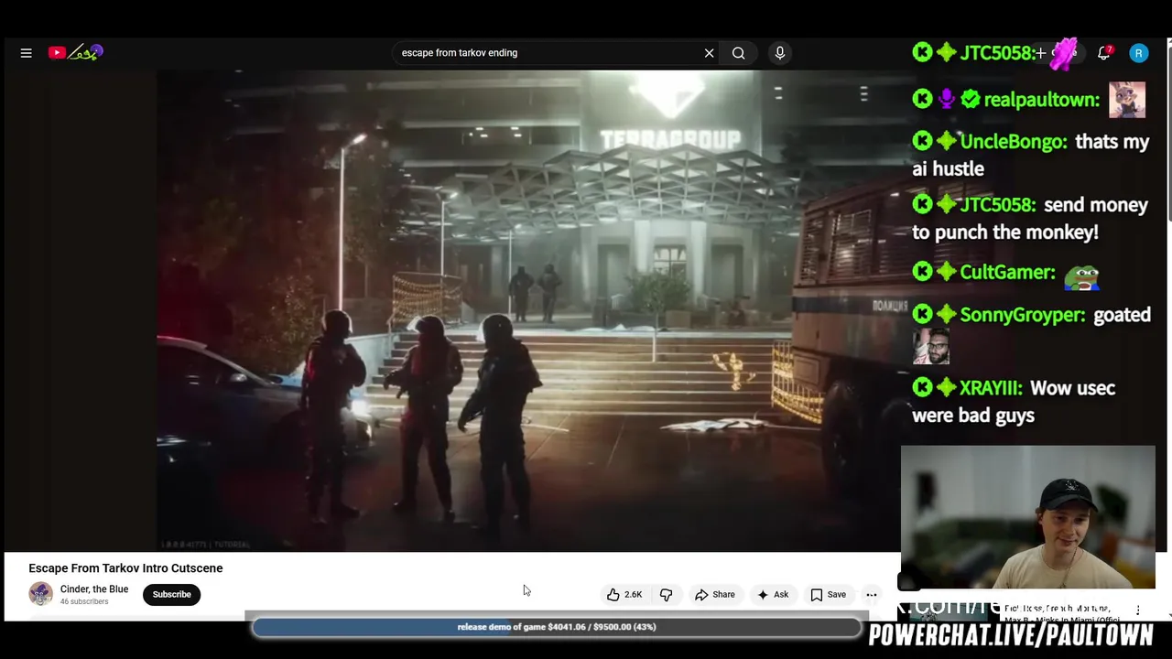Click XRAYIII's 'Wow usec were bad guys' message
Image resolution: width=1172 pixels, height=659 pixels.
[1014, 402]
